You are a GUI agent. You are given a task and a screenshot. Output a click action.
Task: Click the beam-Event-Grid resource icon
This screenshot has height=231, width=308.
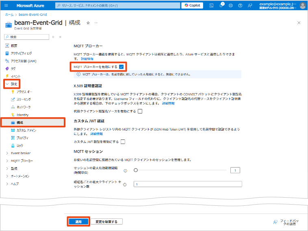click(9, 25)
